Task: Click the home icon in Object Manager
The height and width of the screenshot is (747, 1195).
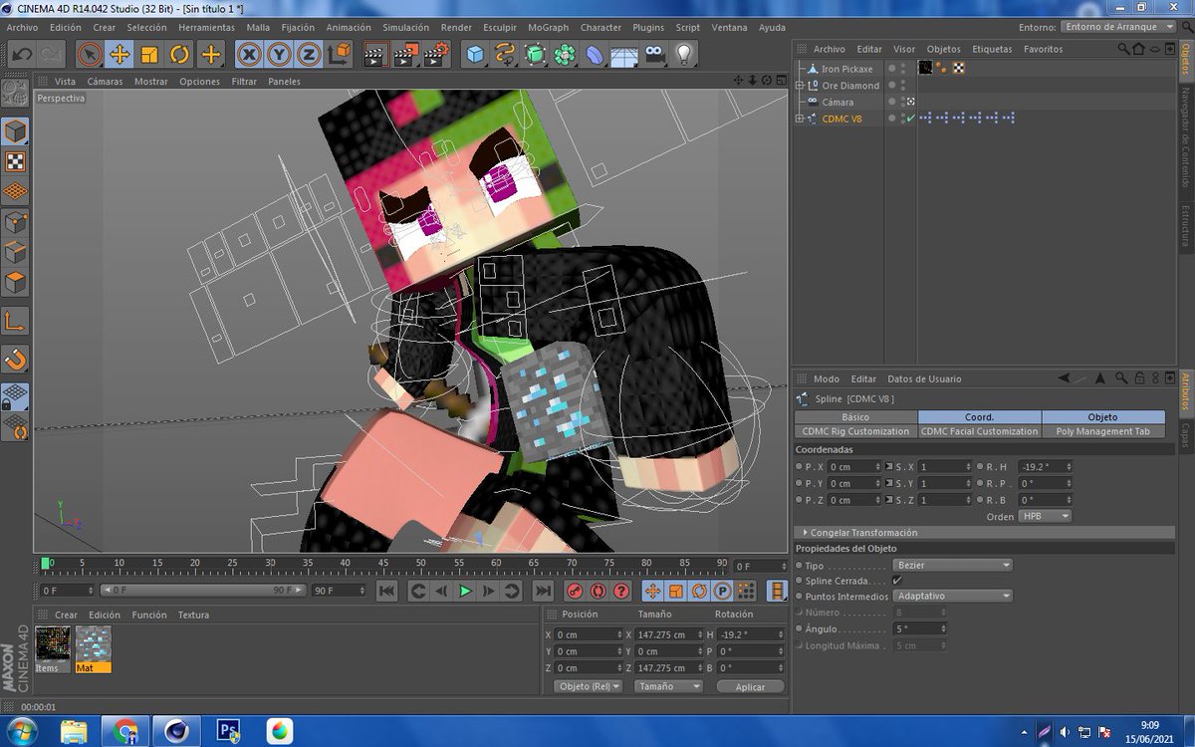Action: [1139, 49]
